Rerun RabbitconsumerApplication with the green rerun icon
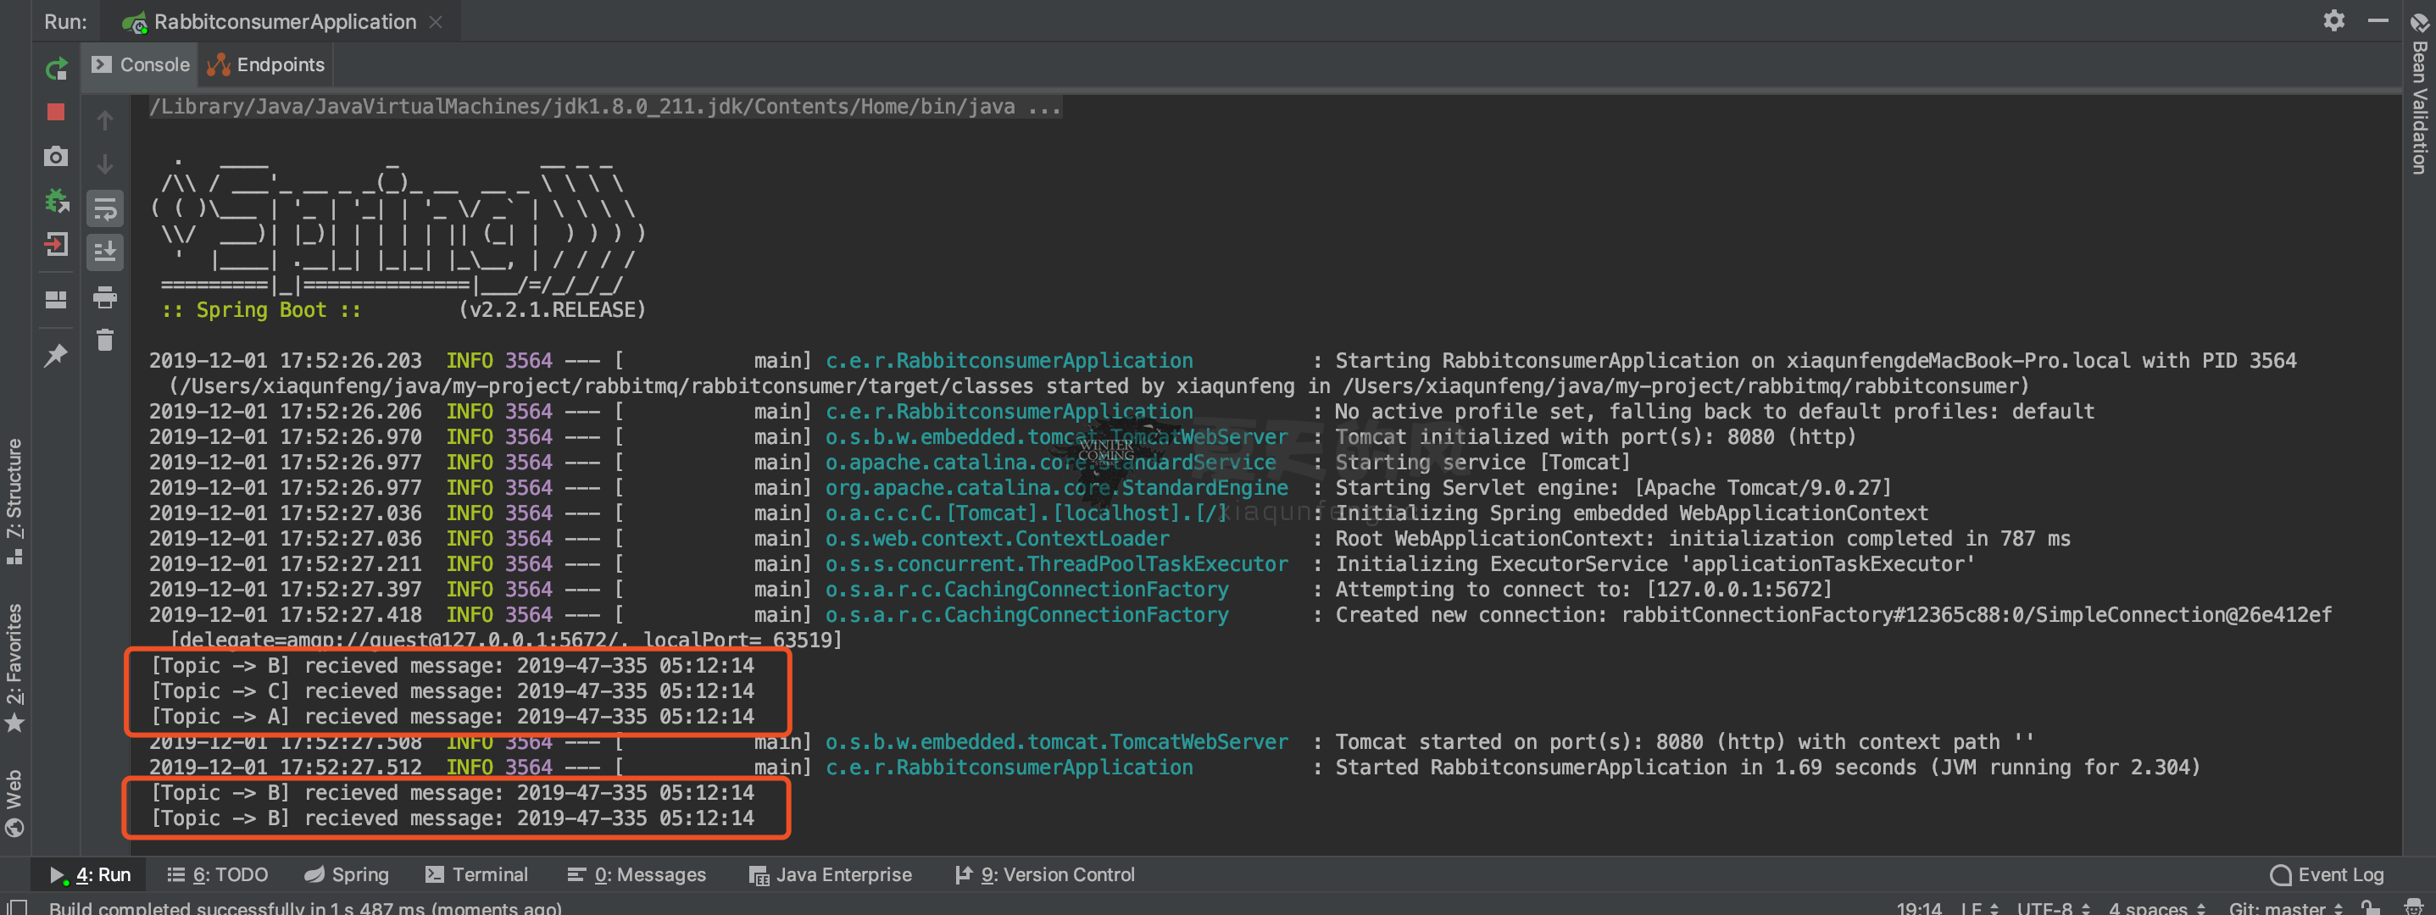2436x915 pixels. [56, 68]
